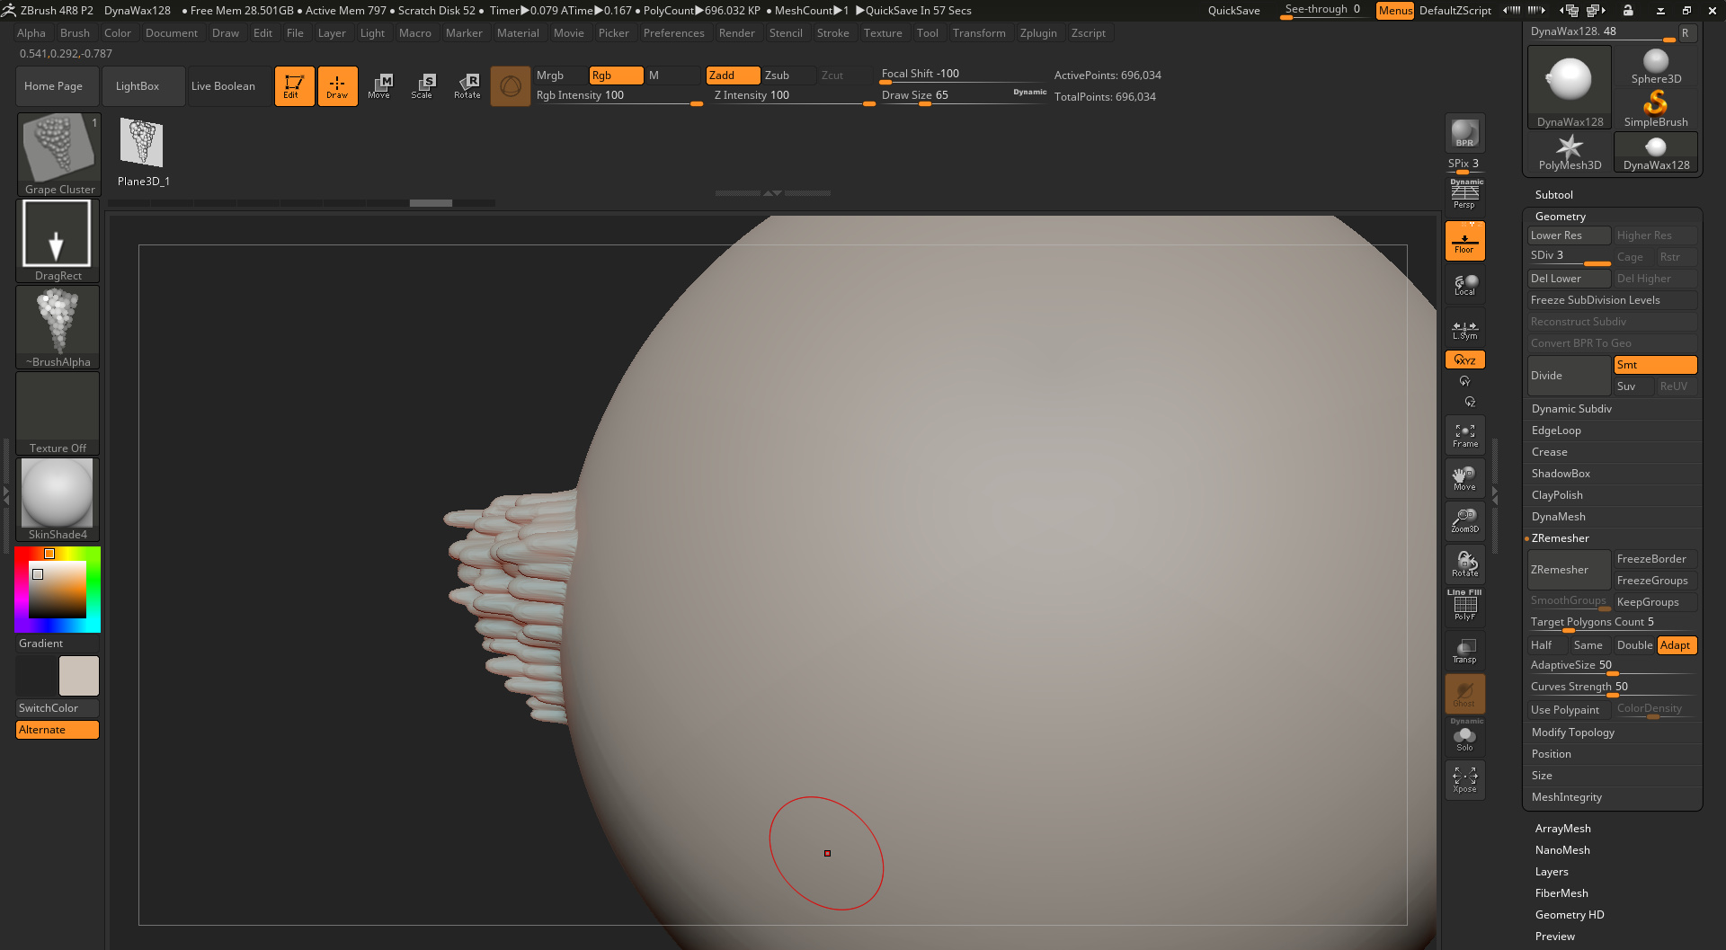Click the Edit mode button
1726x950 pixels.
tap(294, 86)
